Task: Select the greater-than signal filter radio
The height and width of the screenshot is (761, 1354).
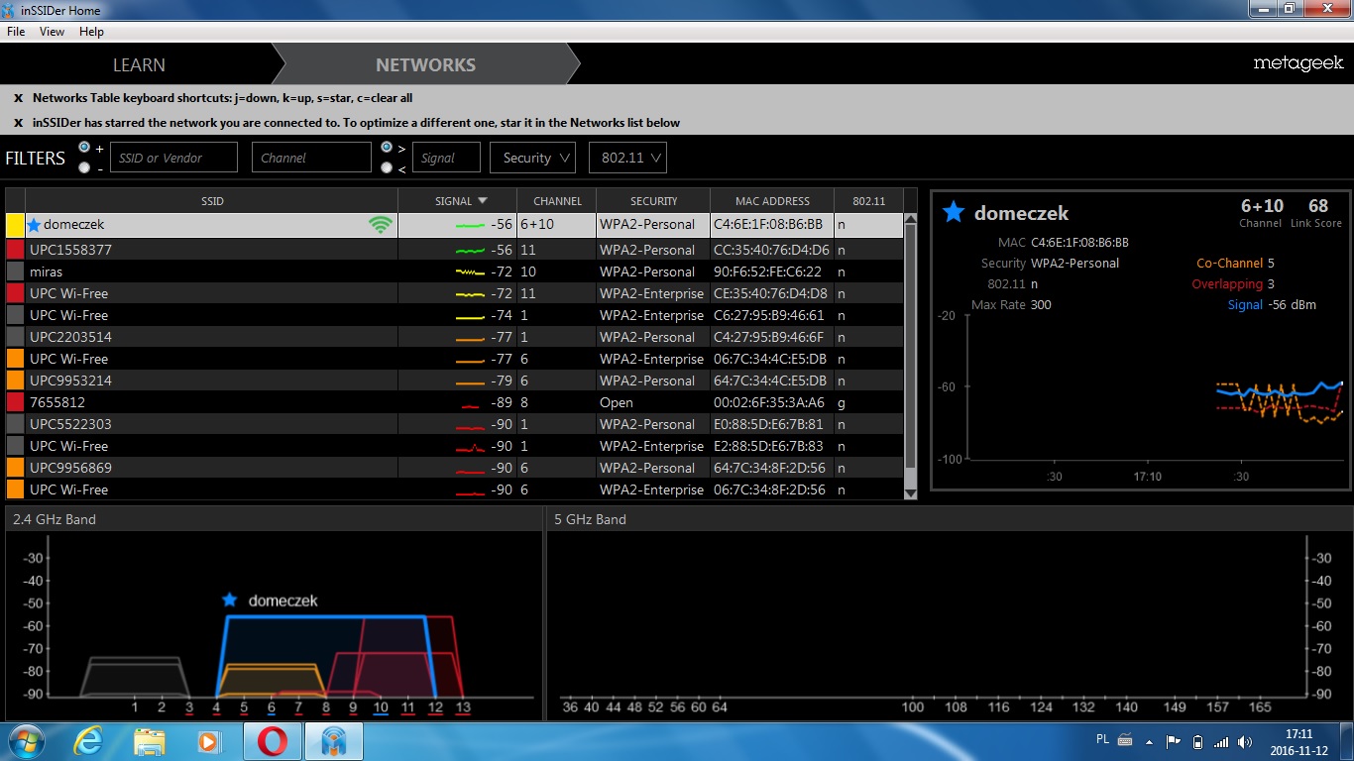Action: [387, 148]
